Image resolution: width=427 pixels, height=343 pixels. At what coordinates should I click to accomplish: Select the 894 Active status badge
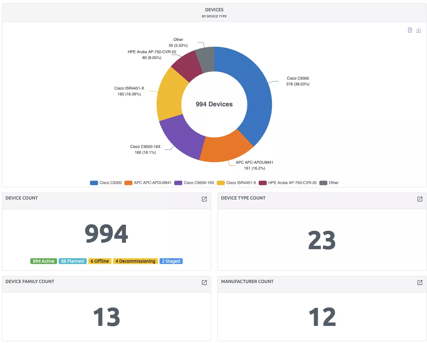coord(44,261)
